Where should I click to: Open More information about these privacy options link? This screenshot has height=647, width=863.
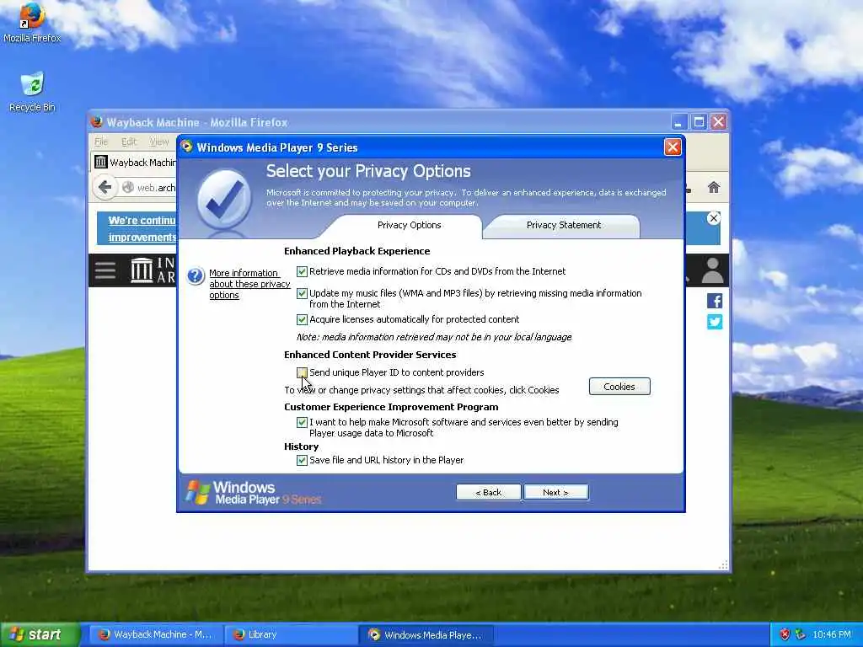click(249, 284)
